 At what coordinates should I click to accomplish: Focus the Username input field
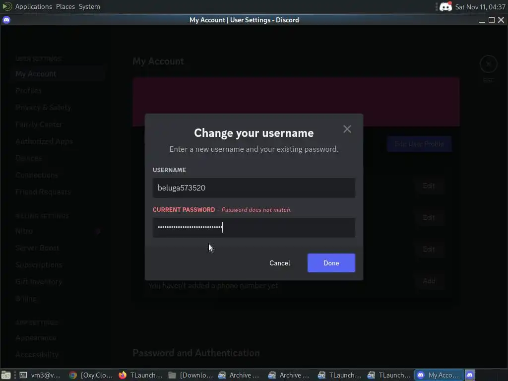click(254, 188)
